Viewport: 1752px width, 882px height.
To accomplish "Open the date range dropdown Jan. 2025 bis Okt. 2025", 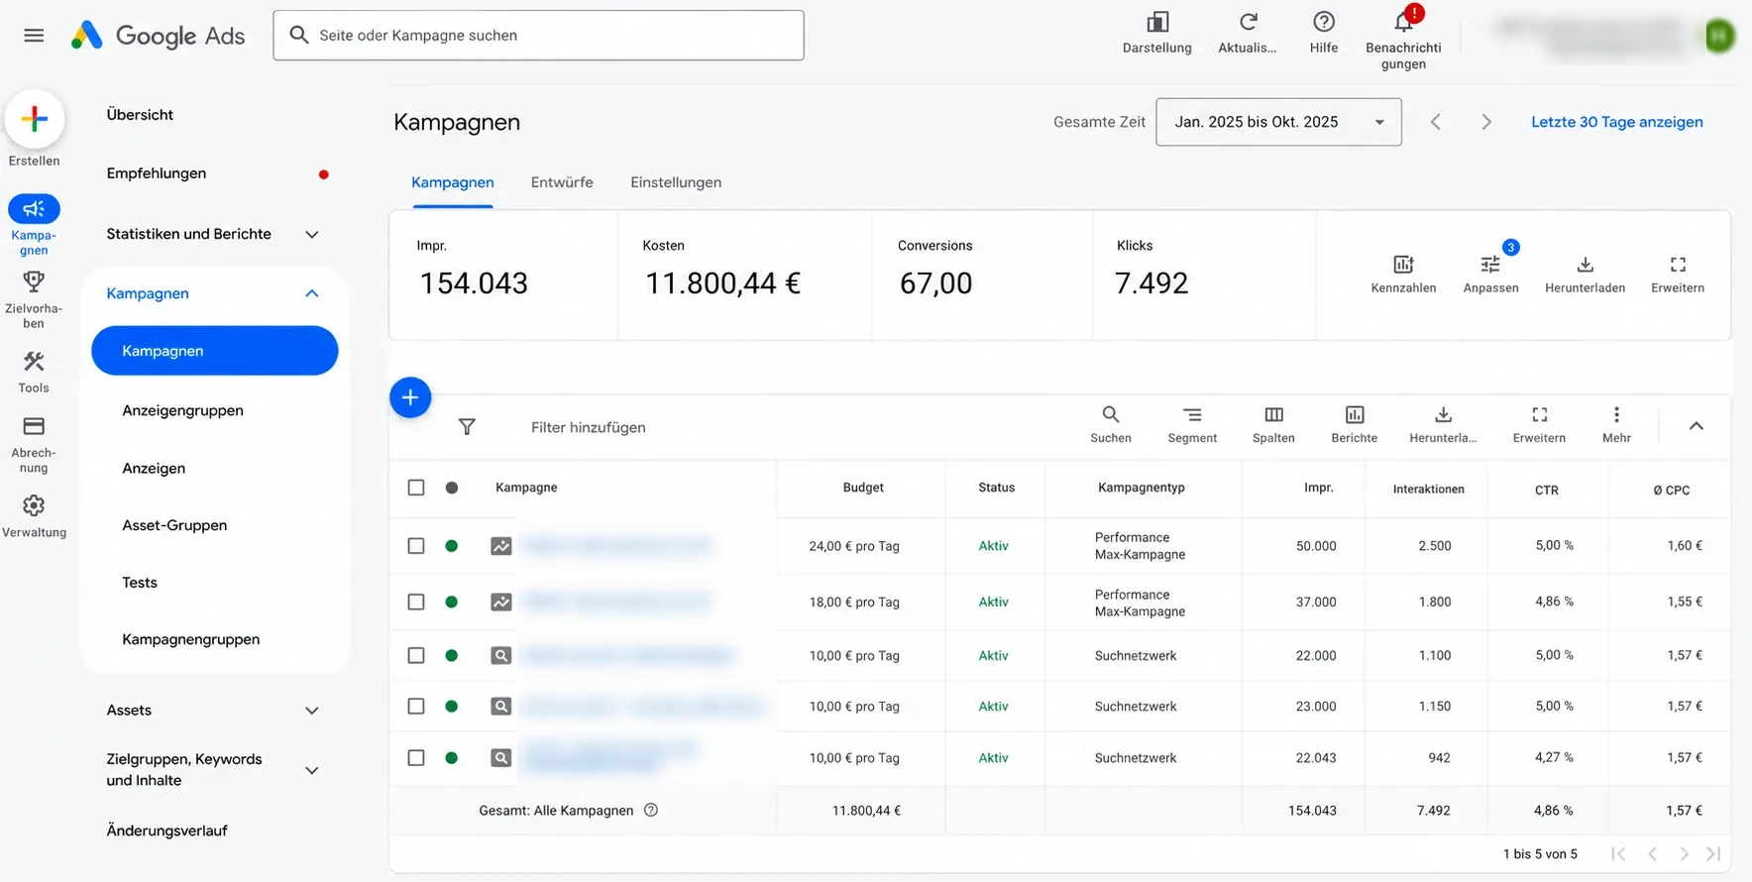I will (1278, 122).
